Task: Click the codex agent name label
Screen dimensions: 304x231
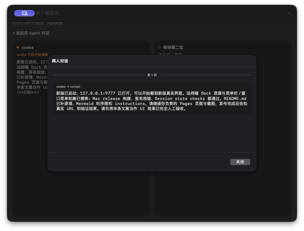Action: pos(28,47)
